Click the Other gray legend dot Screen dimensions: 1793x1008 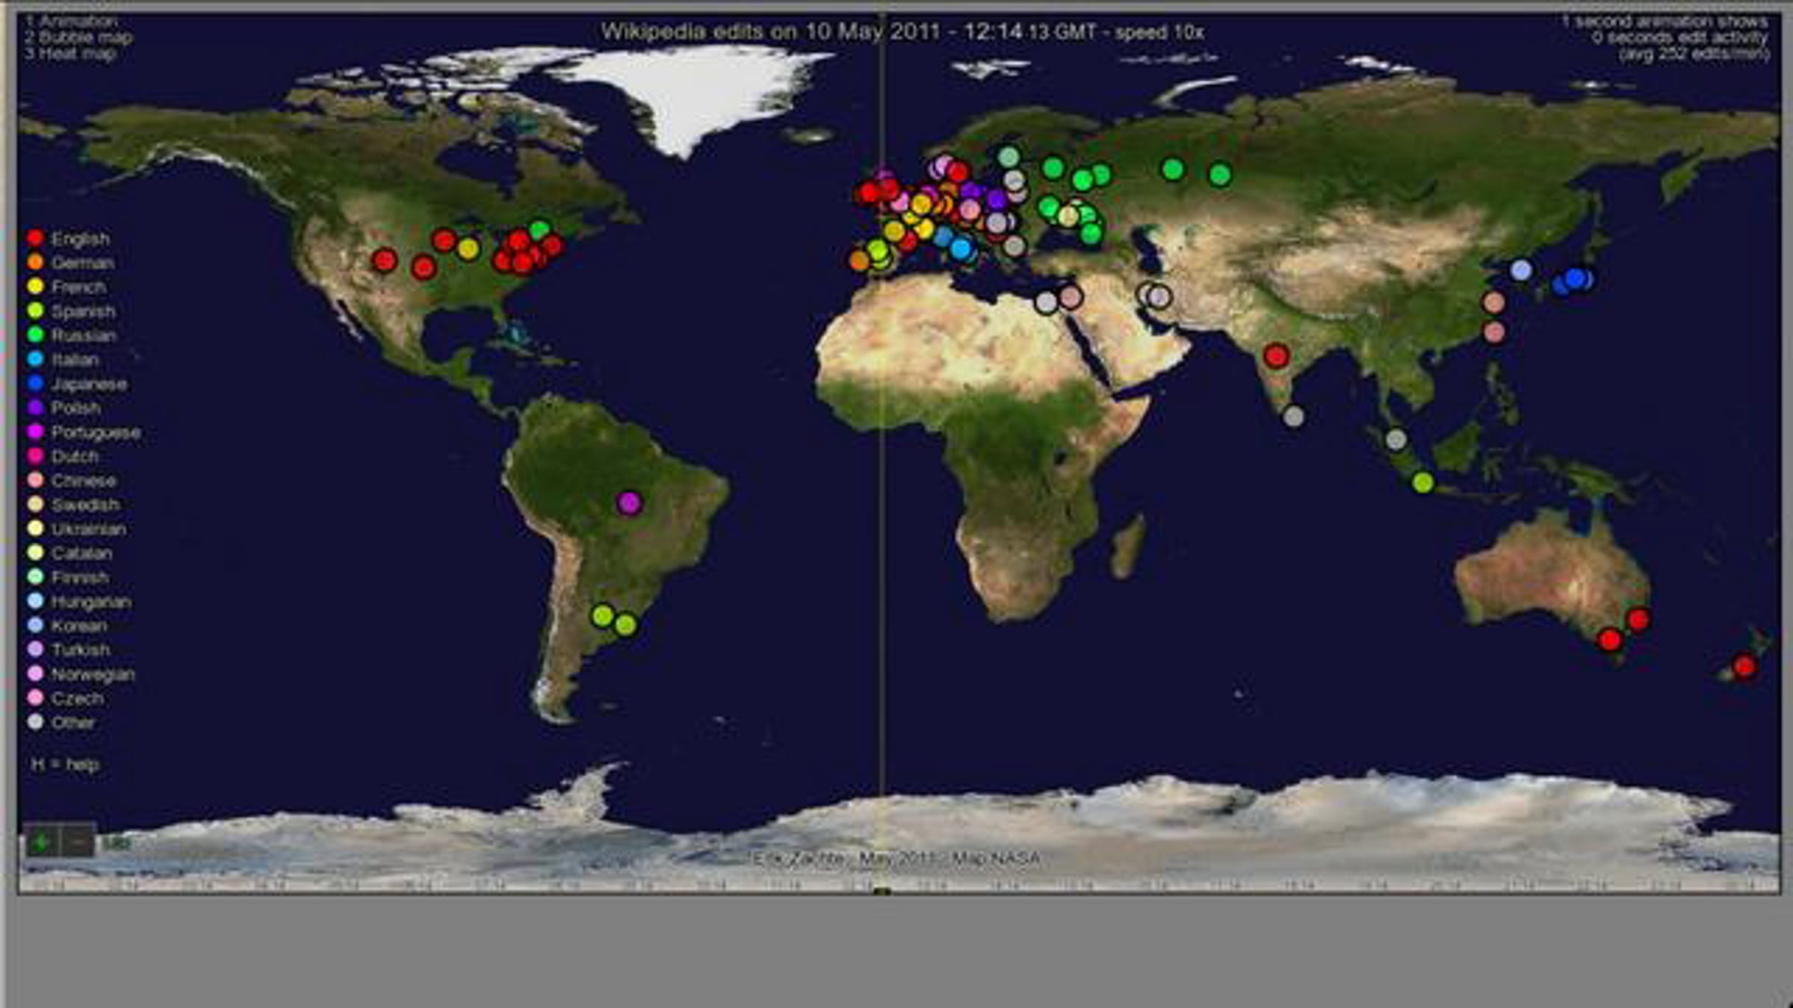click(x=35, y=722)
